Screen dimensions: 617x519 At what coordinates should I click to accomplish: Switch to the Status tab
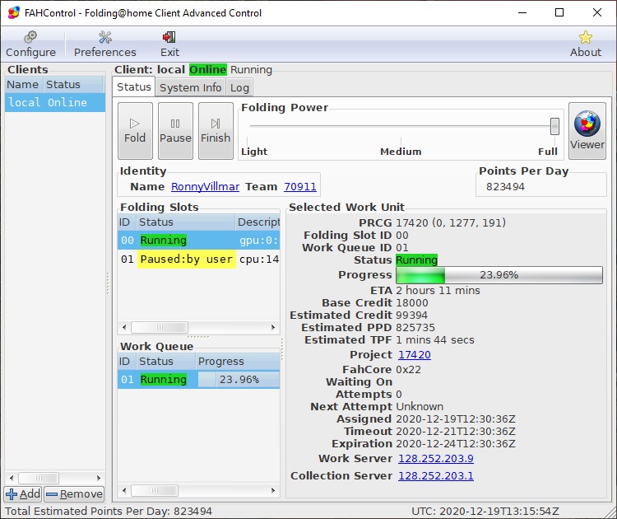tap(134, 87)
